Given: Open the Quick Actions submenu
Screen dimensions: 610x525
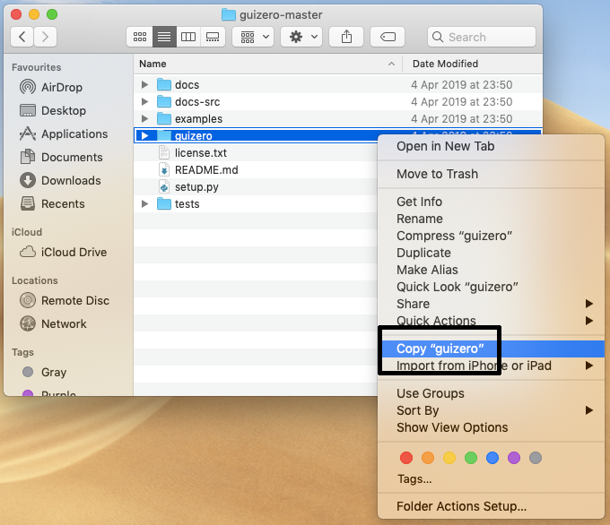Looking at the screenshot, I should pyautogui.click(x=491, y=321).
